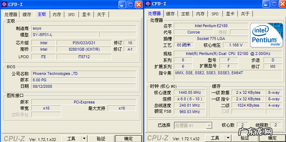Click the 最大支持 x16 value
The image size is (286, 142).
click(122, 108)
